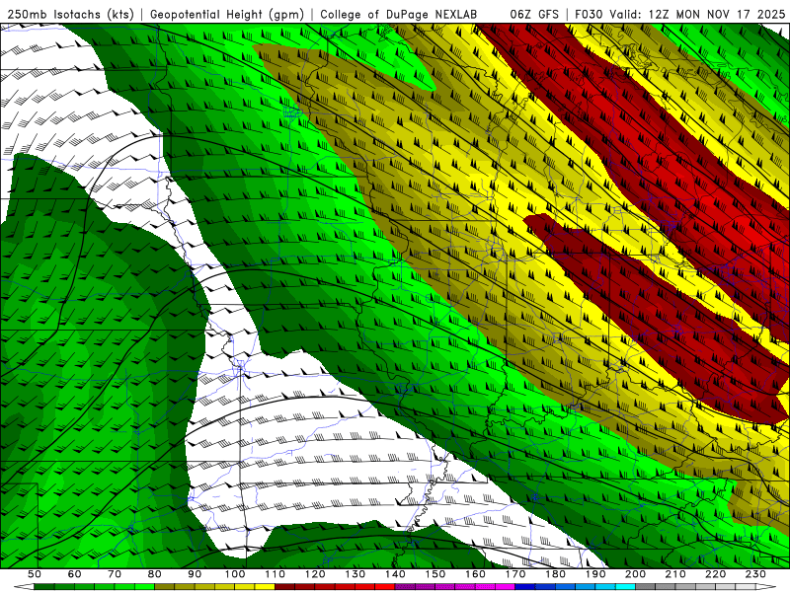Click the 180 label on the color scale

click(x=556, y=574)
